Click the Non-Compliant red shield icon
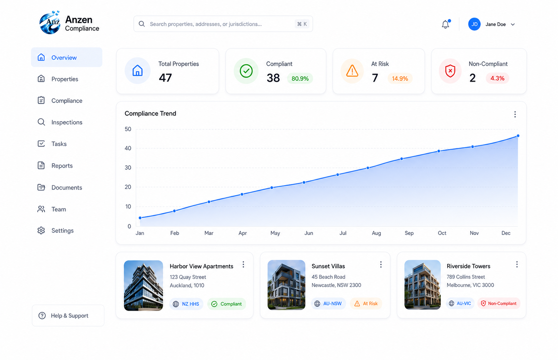 tap(450, 71)
